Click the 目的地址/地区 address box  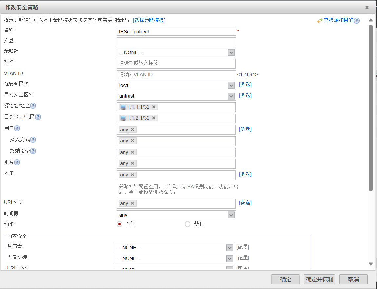(x=176, y=119)
